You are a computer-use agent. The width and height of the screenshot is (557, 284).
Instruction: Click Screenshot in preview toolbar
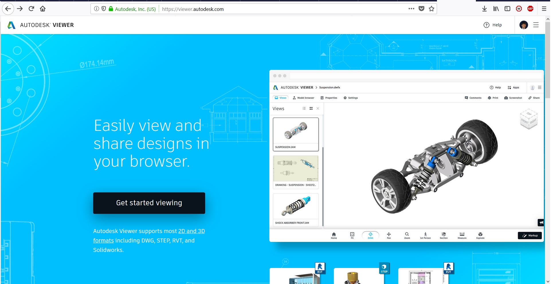tap(513, 98)
